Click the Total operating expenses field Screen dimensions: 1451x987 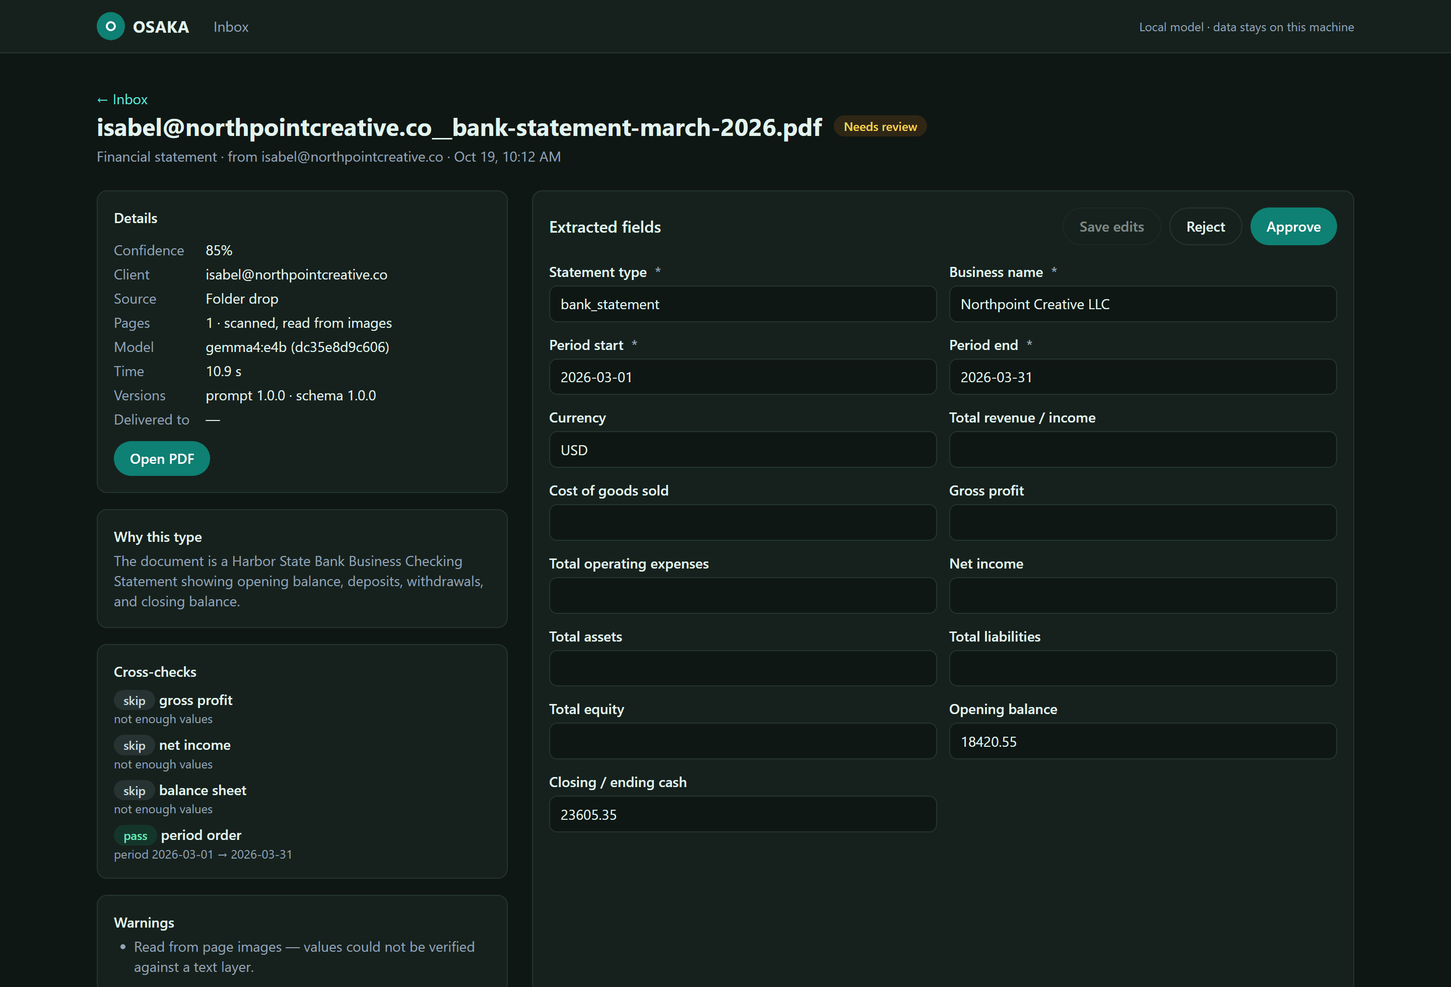[742, 595]
